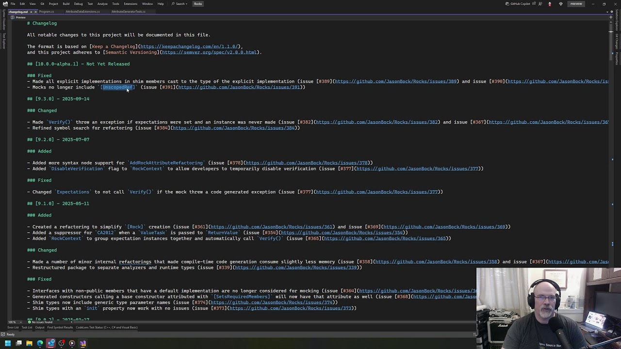Click the '## [9.3.0] - 2025-09-14' heading
Screen dimensions: 621x349
point(58,99)
